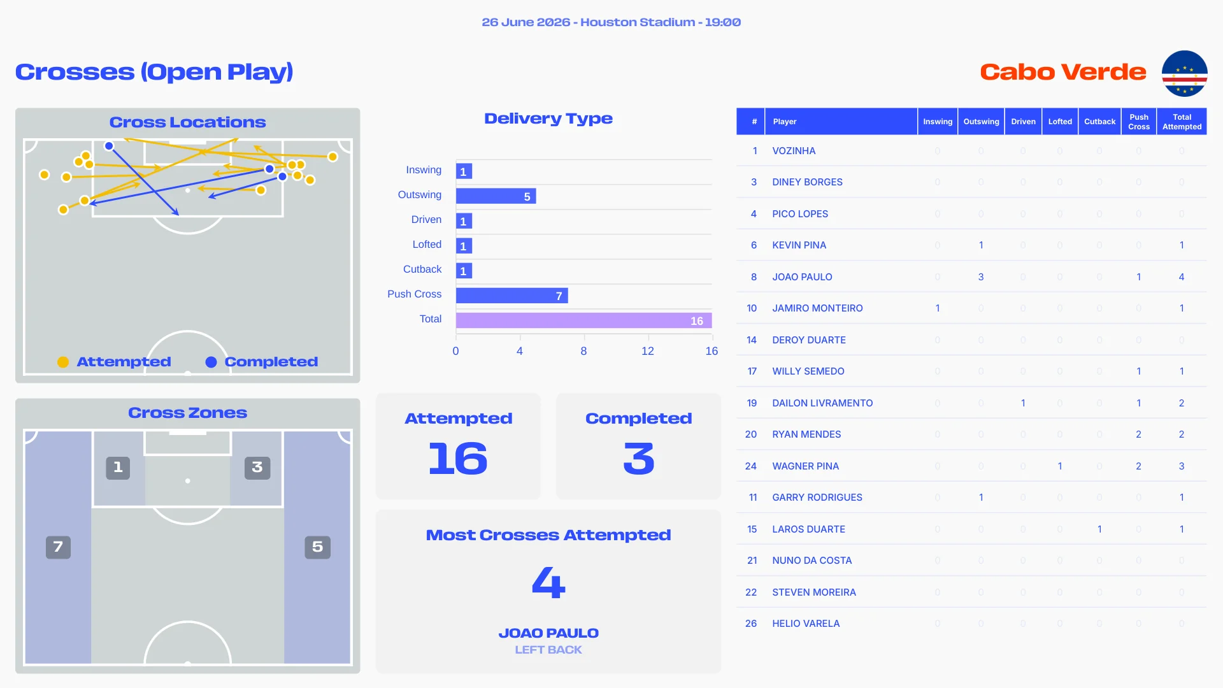Click the Outswing column header
The width and height of the screenshot is (1223, 688).
981,121
